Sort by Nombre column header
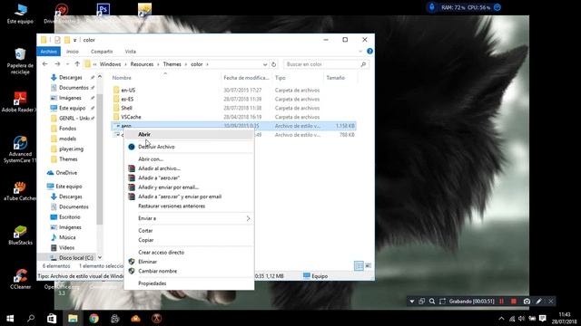The width and height of the screenshot is (581, 326). 165,78
